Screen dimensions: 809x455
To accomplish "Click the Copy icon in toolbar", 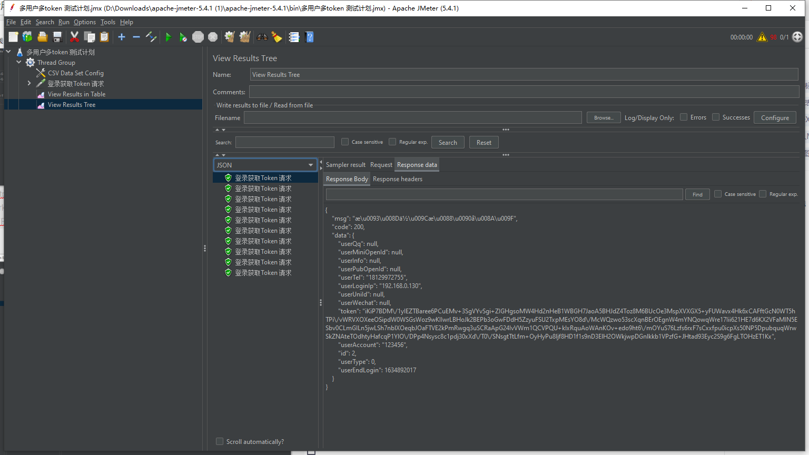I will [x=90, y=37].
